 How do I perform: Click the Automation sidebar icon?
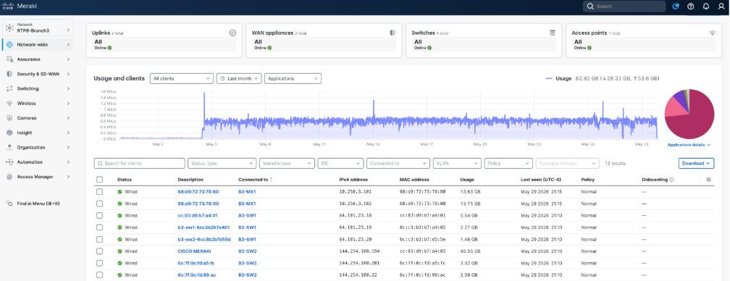coord(9,162)
